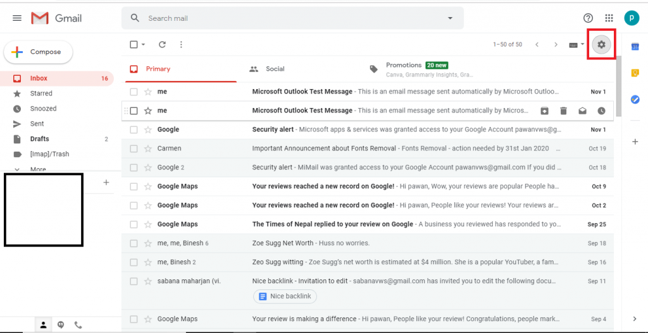Check the MiMail Security alert email
This screenshot has width=648, height=333.
click(x=134, y=167)
